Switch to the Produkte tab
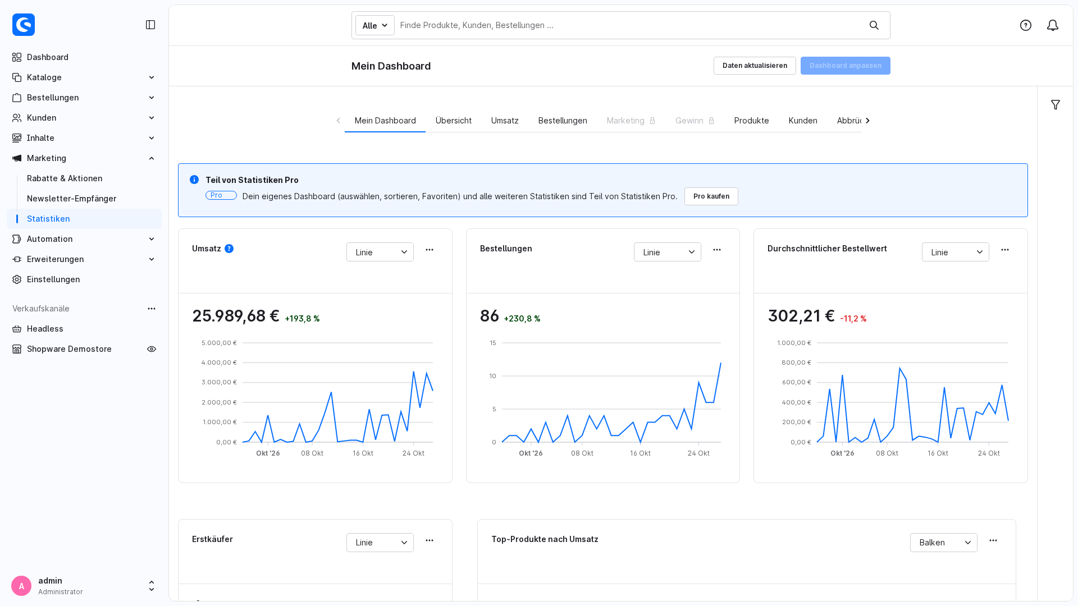 pos(751,121)
